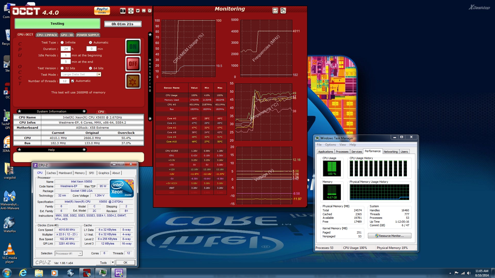Click the star icon beside System Information

point(19,111)
